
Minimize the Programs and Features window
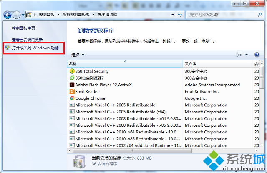coord(236,4)
